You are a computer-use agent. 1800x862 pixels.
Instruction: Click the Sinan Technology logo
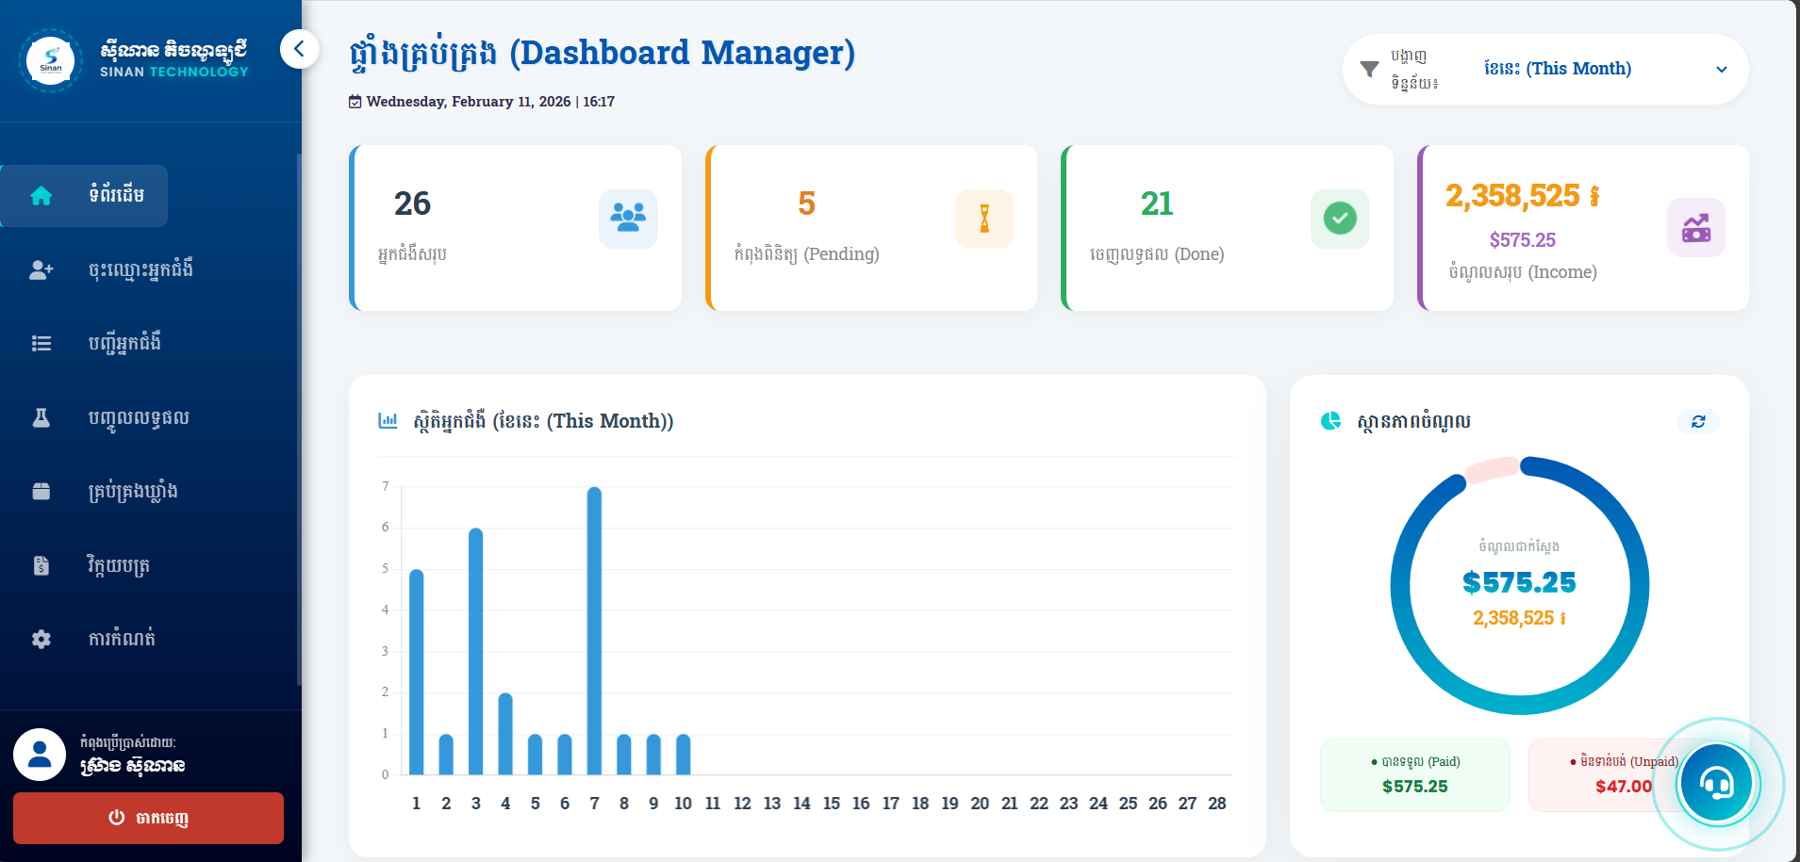pos(51,60)
